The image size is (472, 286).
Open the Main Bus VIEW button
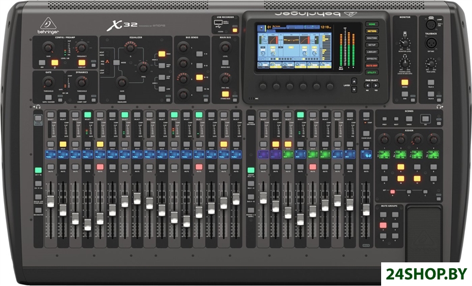coord(235,100)
